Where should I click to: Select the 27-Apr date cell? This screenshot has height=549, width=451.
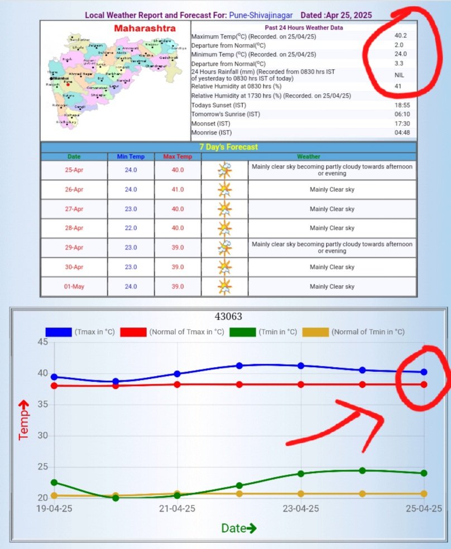pyautogui.click(x=74, y=209)
